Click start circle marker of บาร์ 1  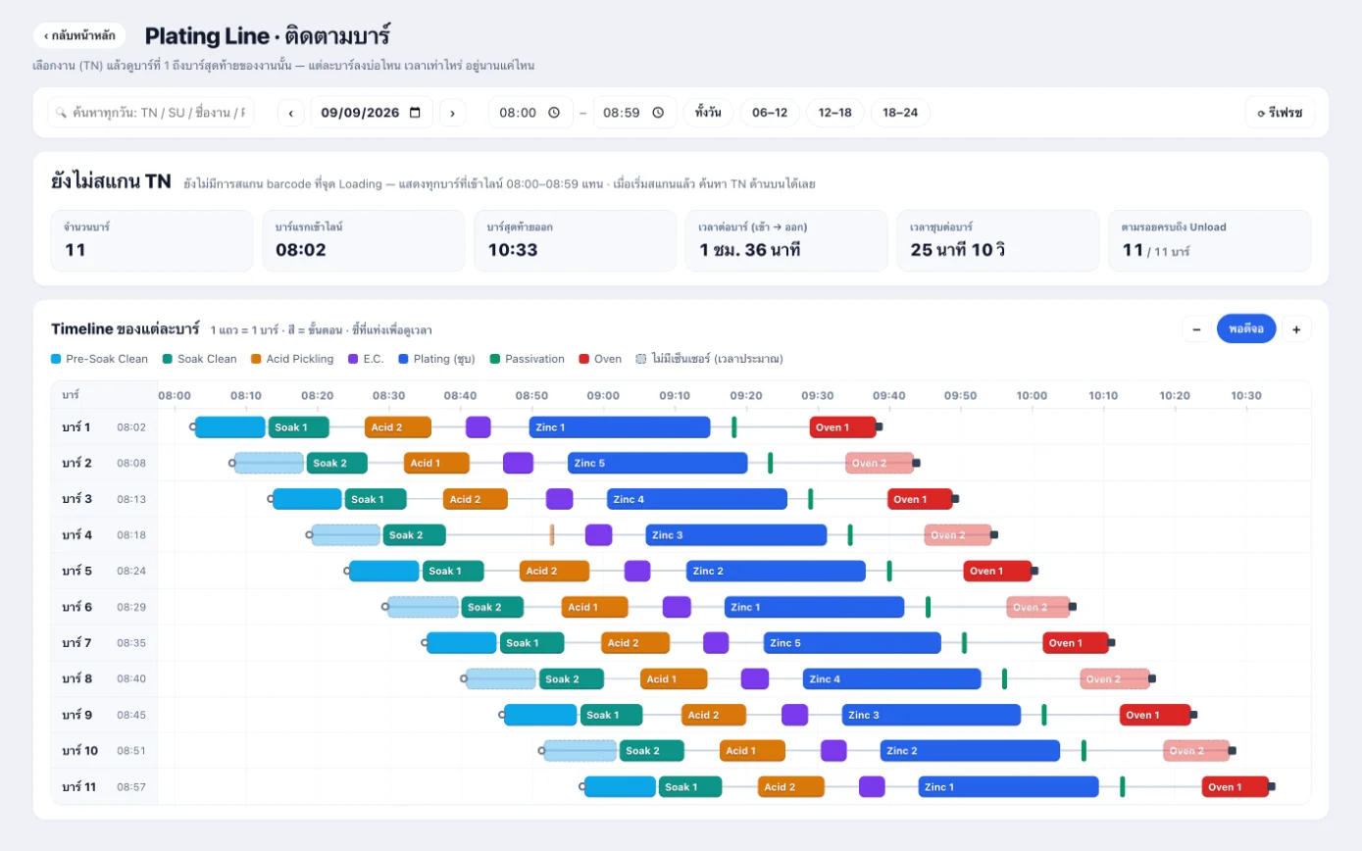(193, 427)
